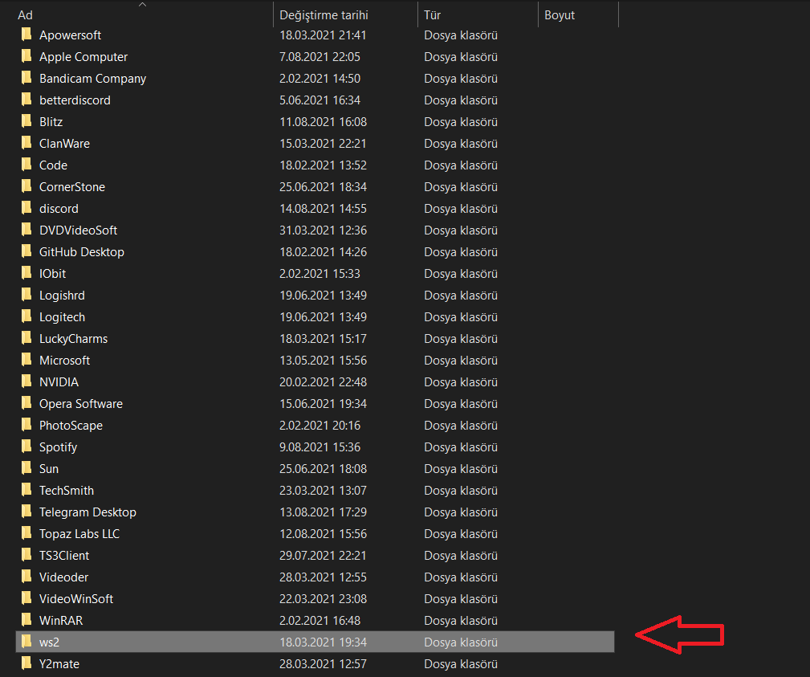The image size is (810, 677).
Task: Select the CornerStone folder name
Action: click(x=72, y=187)
